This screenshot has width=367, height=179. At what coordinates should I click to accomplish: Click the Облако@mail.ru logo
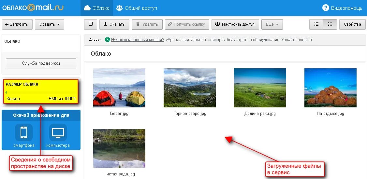(33, 8)
